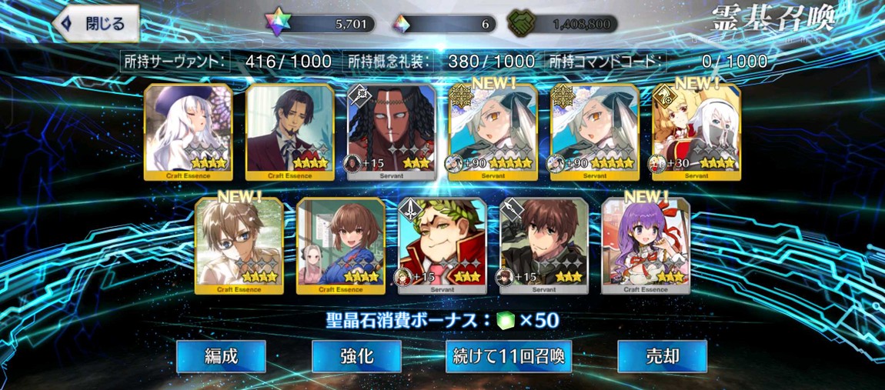885x390 pixels.
Task: Select the first NEW 5-star servant card
Action: pos(493,132)
